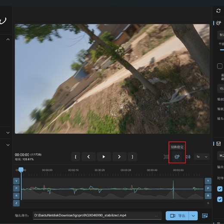
Task: Open the 1x playback speed dropdown
Action: pyautogui.click(x=202, y=157)
